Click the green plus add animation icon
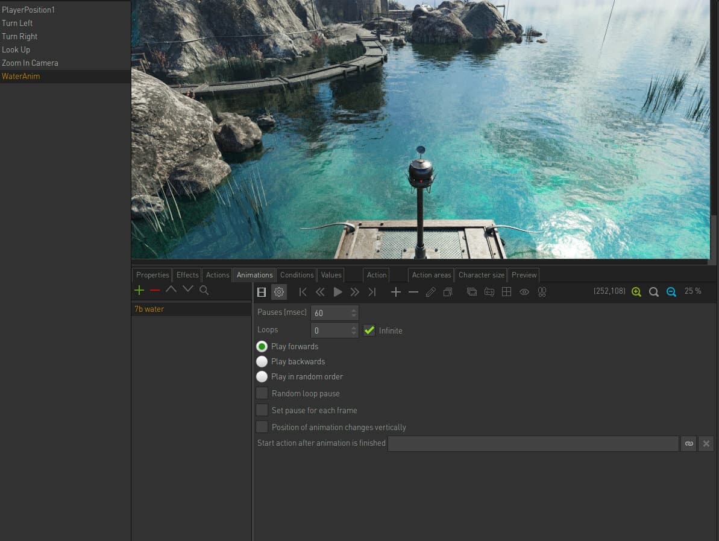 [139, 290]
